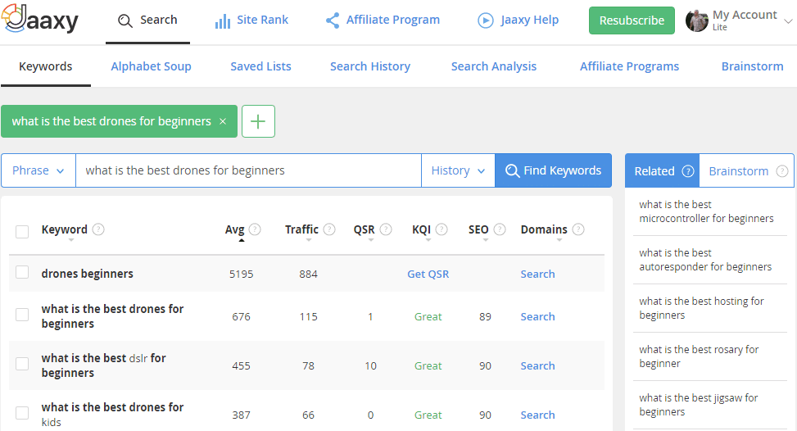Select related 'best microcontroller for beginners'
Image resolution: width=797 pixels, height=431 pixels.
(x=707, y=211)
